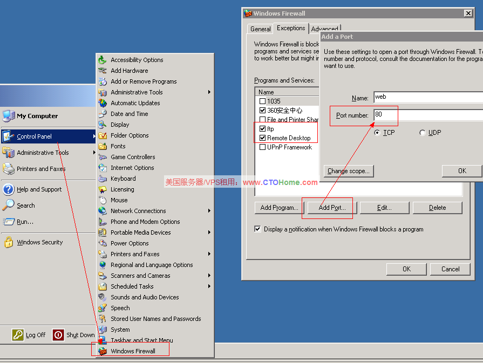Close the Windows Firewall window
This screenshot has width=483, height=363.
point(468,13)
